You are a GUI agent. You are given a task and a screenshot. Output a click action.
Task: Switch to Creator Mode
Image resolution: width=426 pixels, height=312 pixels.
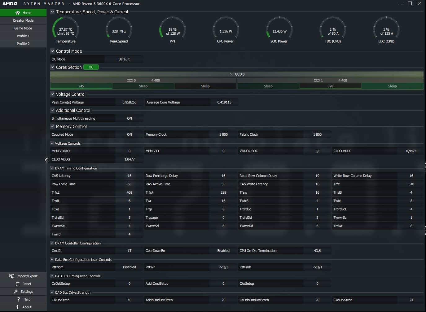(x=23, y=20)
